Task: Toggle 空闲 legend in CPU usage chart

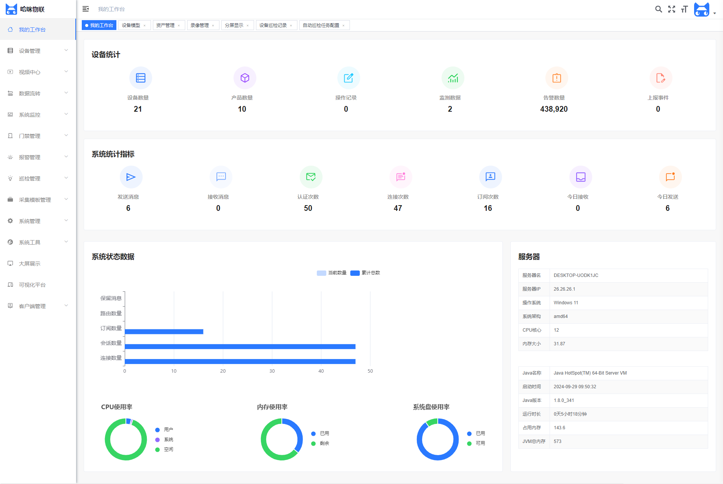Action: click(x=164, y=449)
